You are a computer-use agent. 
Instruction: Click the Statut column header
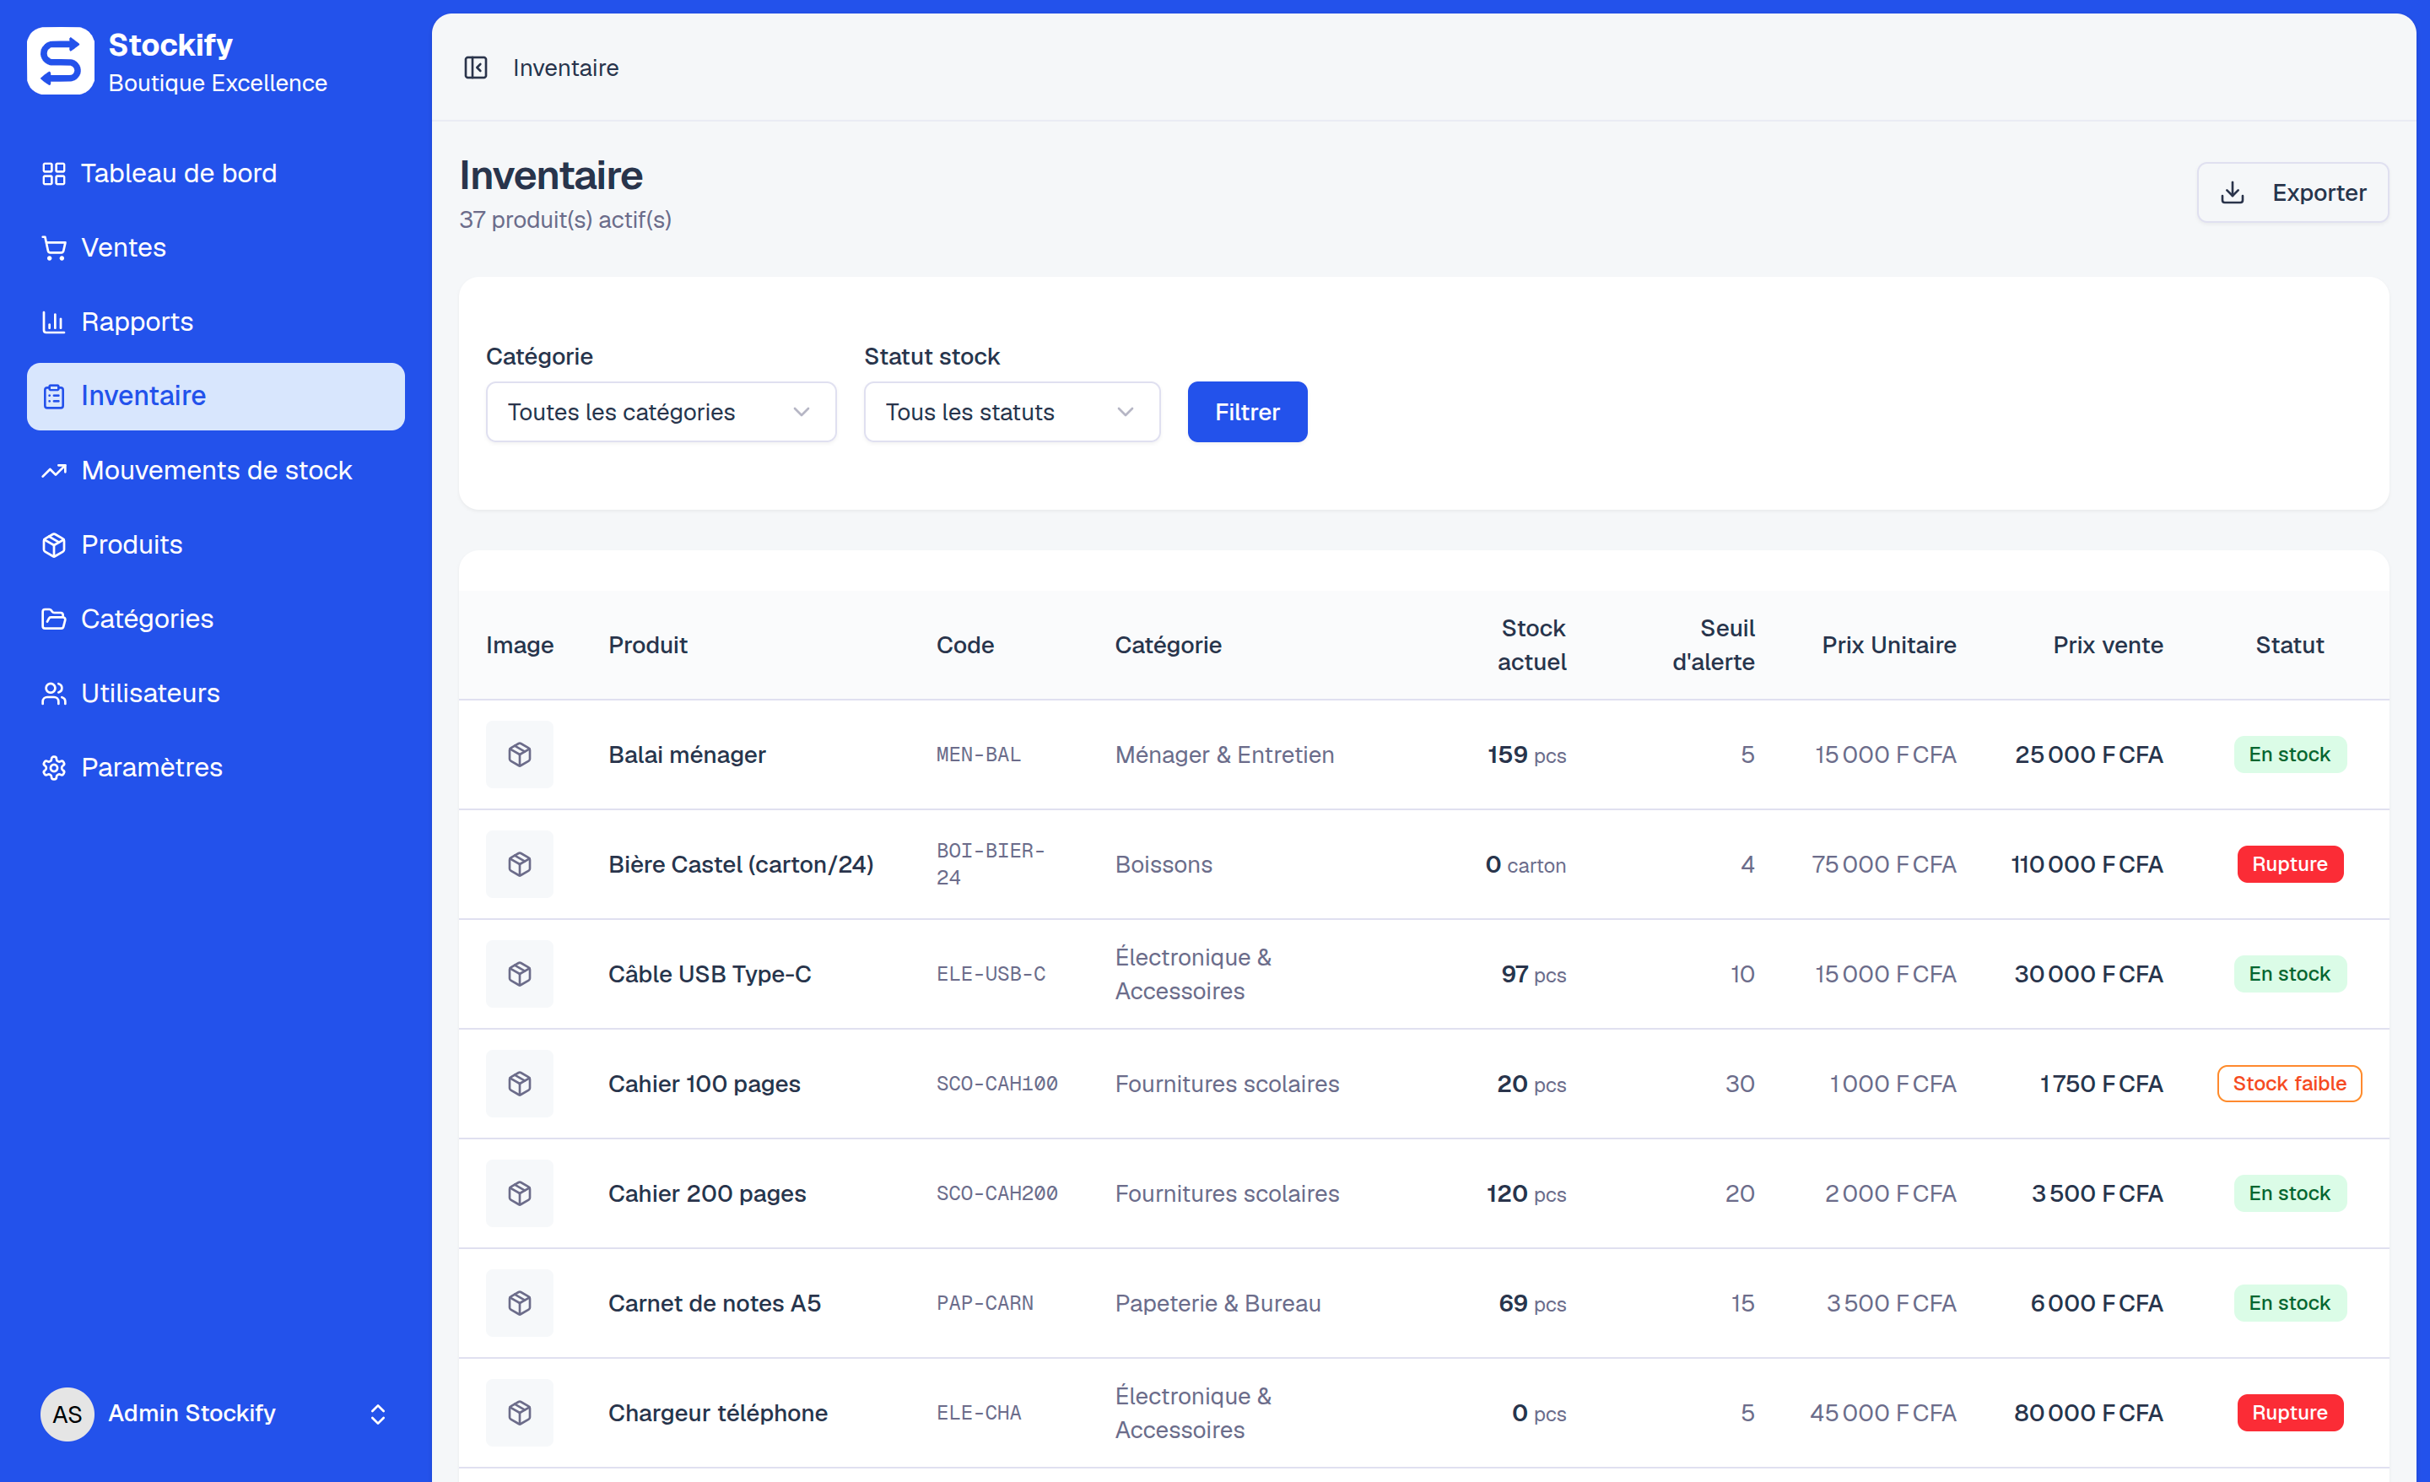click(x=2289, y=644)
